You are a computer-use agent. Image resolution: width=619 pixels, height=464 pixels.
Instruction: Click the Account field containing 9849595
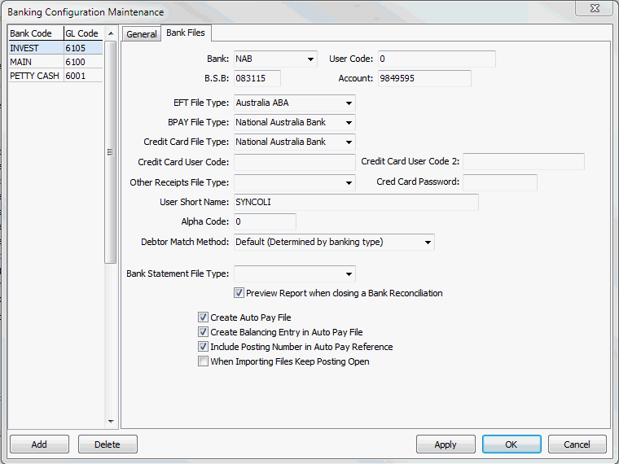tap(424, 78)
